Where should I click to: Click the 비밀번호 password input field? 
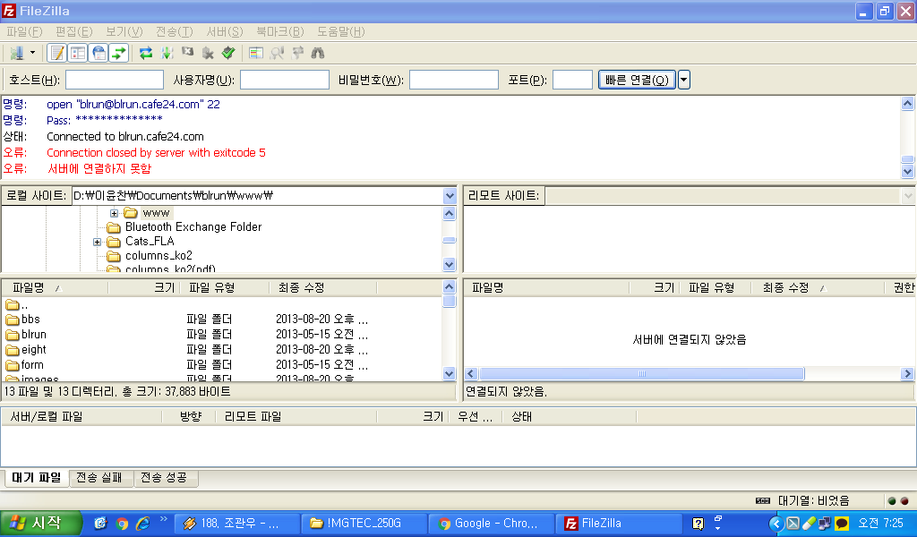click(454, 80)
